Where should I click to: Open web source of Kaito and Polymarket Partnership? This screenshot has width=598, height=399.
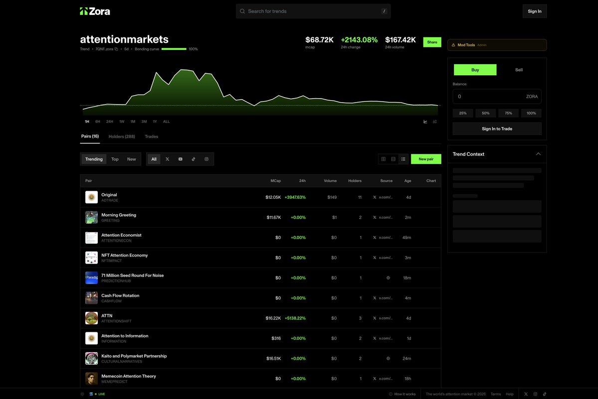click(388, 358)
